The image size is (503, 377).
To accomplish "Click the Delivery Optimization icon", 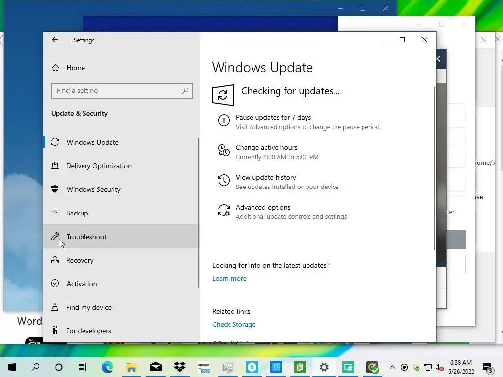I will click(55, 166).
